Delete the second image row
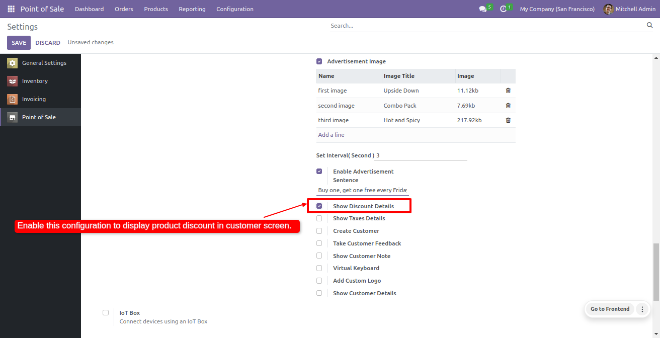660x338 pixels. point(508,106)
